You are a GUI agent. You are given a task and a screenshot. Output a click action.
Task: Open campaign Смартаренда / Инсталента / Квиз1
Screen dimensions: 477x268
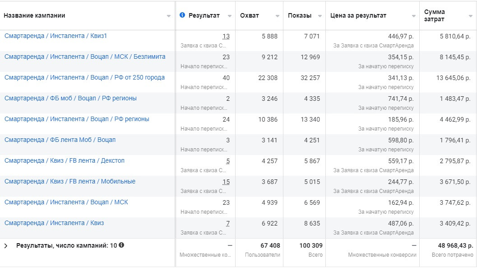coord(56,36)
